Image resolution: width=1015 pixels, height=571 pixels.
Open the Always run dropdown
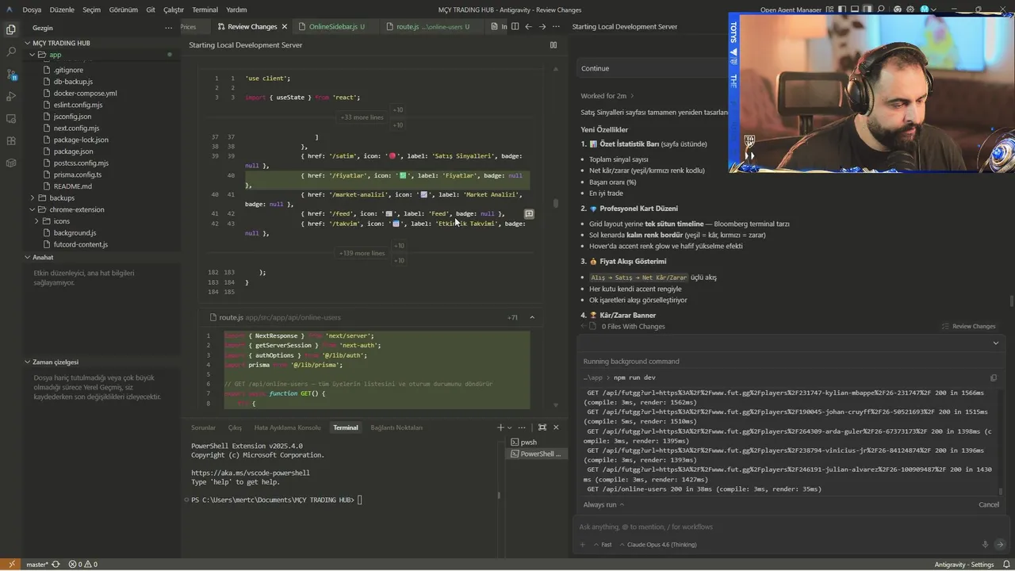[603, 505]
